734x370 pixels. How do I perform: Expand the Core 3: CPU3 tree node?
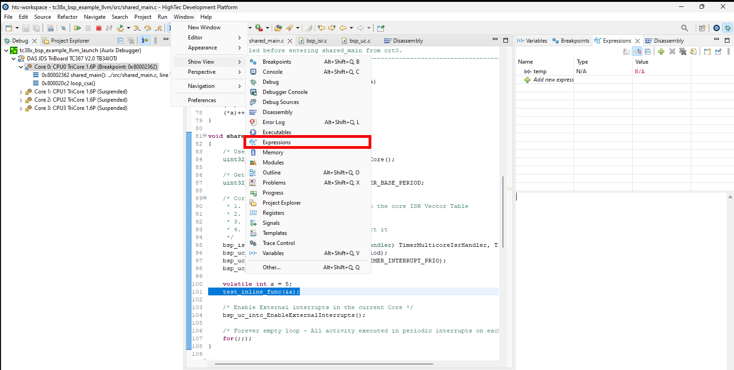click(21, 109)
